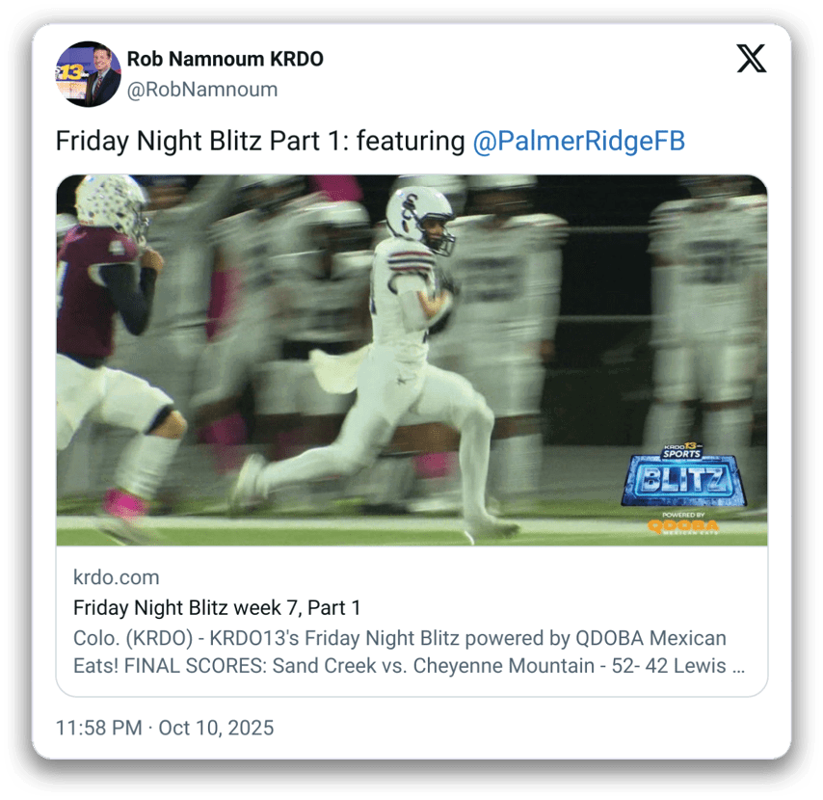Open Rob Namnoum's profile avatar
The width and height of the screenshot is (823, 800).
pyautogui.click(x=89, y=74)
